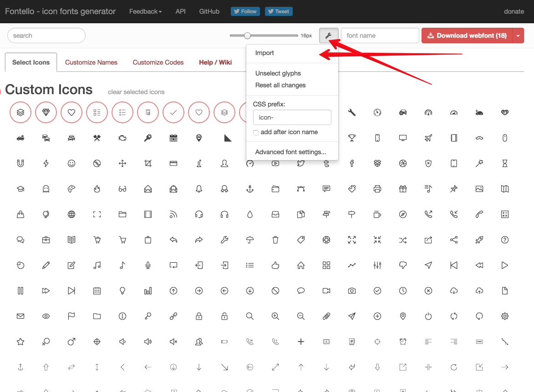This screenshot has width=534, height=392.
Task: Select the camera icon
Action: [352, 291]
